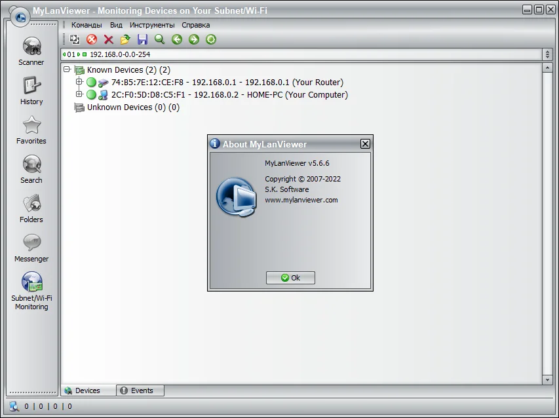Select the 74:B5:7E:12:CE:F8 router row
The image size is (559, 418).
[x=227, y=83]
